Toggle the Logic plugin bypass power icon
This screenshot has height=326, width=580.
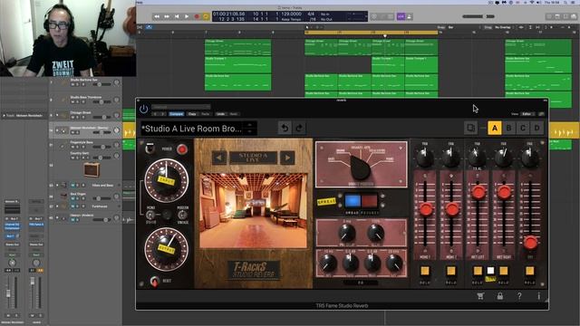pyautogui.click(x=143, y=109)
